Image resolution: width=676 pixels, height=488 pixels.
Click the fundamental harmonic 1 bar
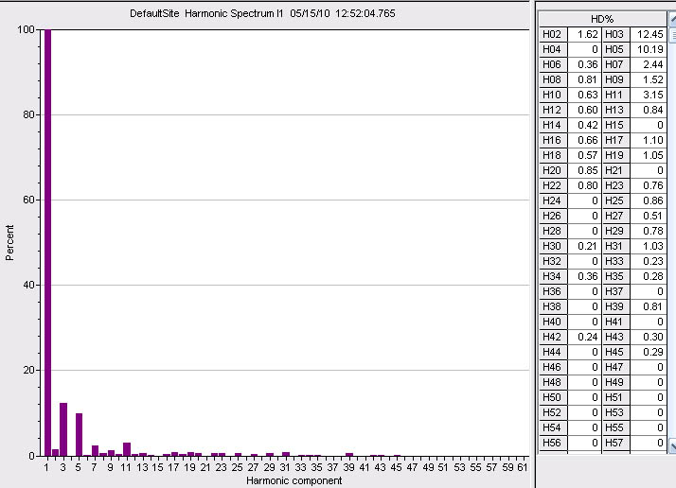[47, 242]
